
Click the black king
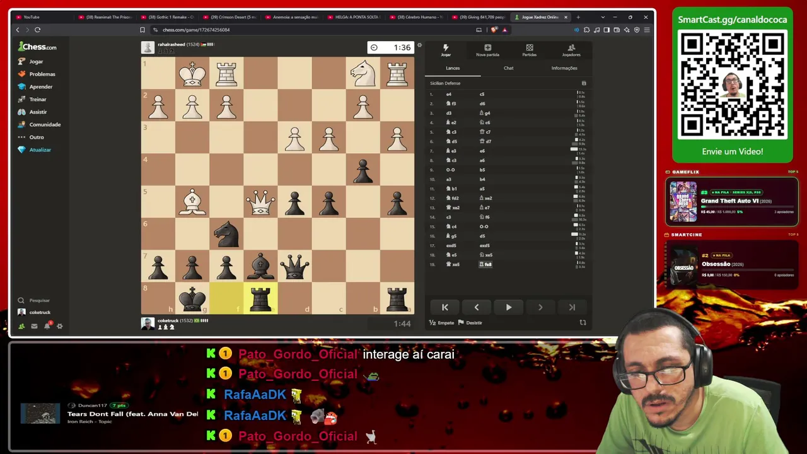coord(192,299)
